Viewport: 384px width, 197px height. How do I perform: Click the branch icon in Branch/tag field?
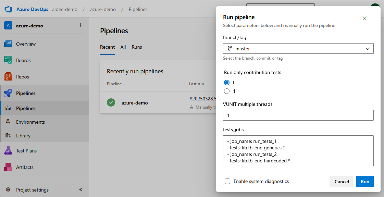coord(230,49)
